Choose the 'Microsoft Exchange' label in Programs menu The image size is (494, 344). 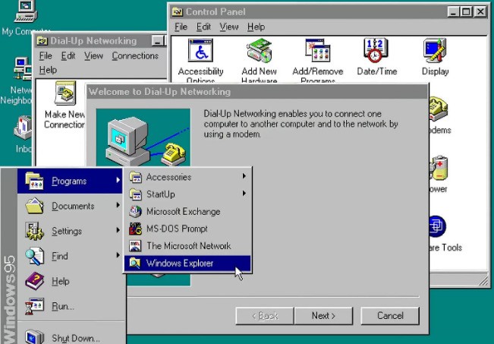184,212
